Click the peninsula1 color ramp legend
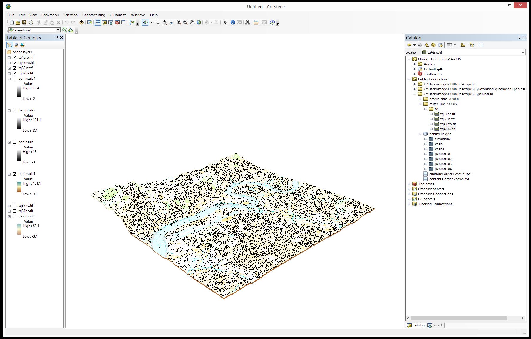Image resolution: width=531 pixels, height=339 pixels. pyautogui.click(x=19, y=187)
